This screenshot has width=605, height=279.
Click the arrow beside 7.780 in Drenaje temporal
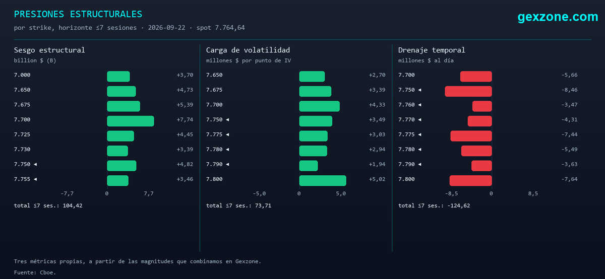coord(419,150)
